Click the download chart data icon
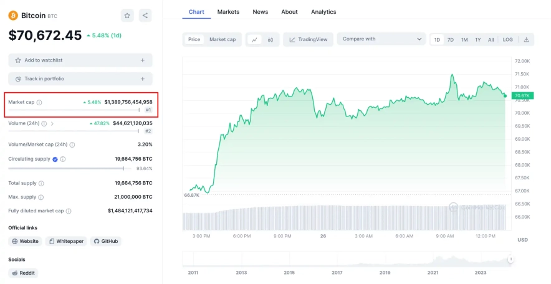The image size is (551, 284). pyautogui.click(x=526, y=39)
